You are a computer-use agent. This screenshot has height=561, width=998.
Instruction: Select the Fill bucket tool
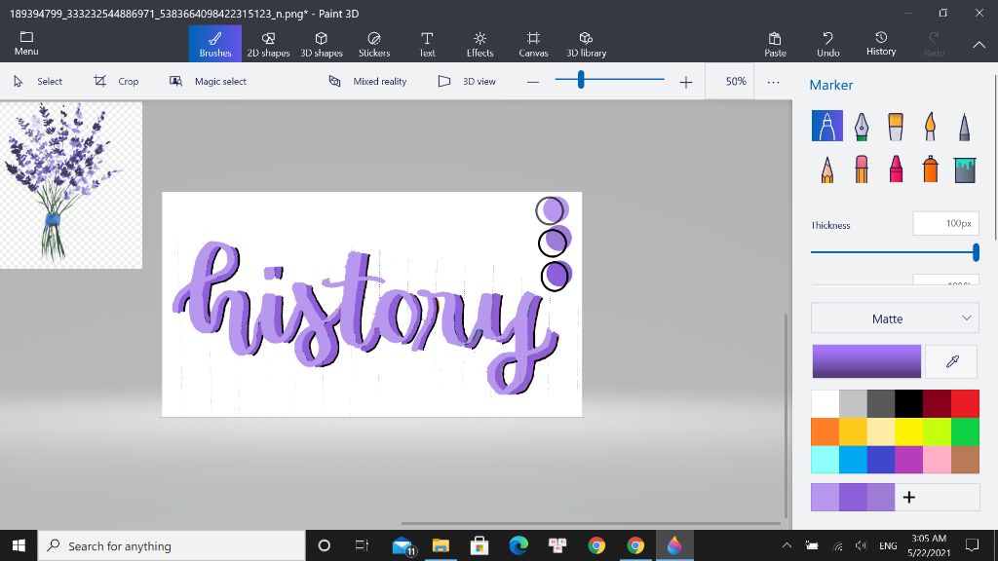pyautogui.click(x=964, y=169)
